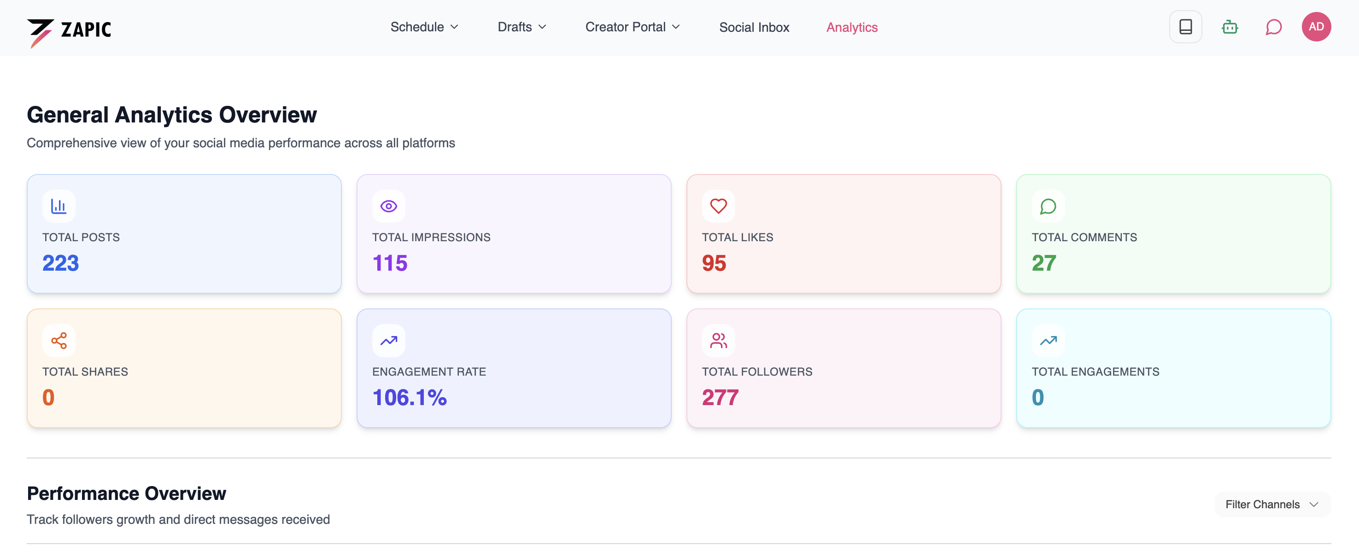
Task: Click the followers icon on Total Followers card
Action: [718, 341]
